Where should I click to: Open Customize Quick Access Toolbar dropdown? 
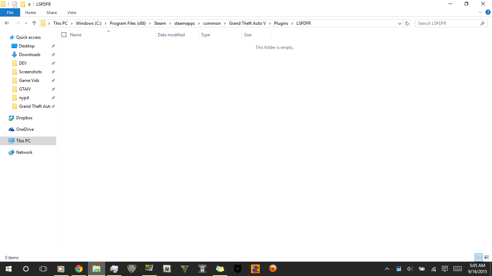(29, 4)
